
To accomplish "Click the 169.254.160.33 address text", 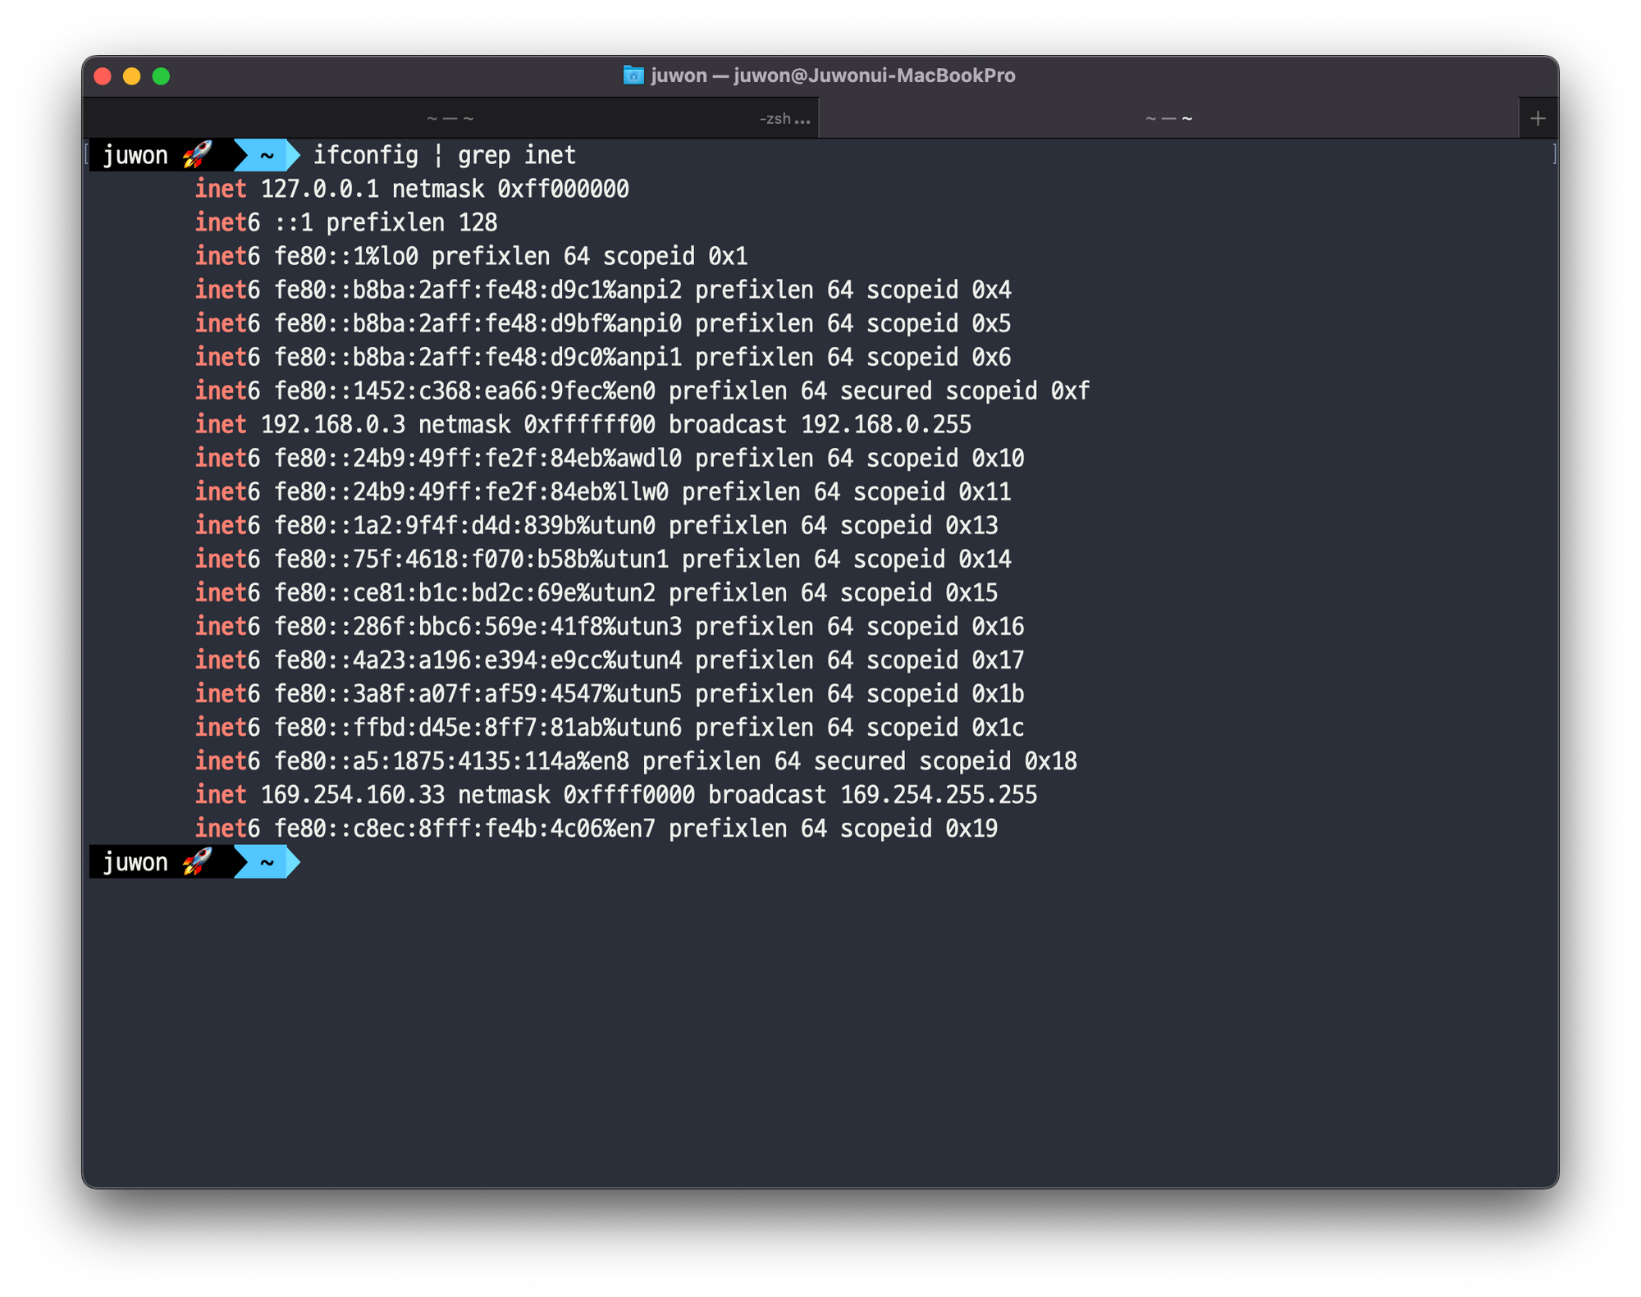I will [x=352, y=795].
